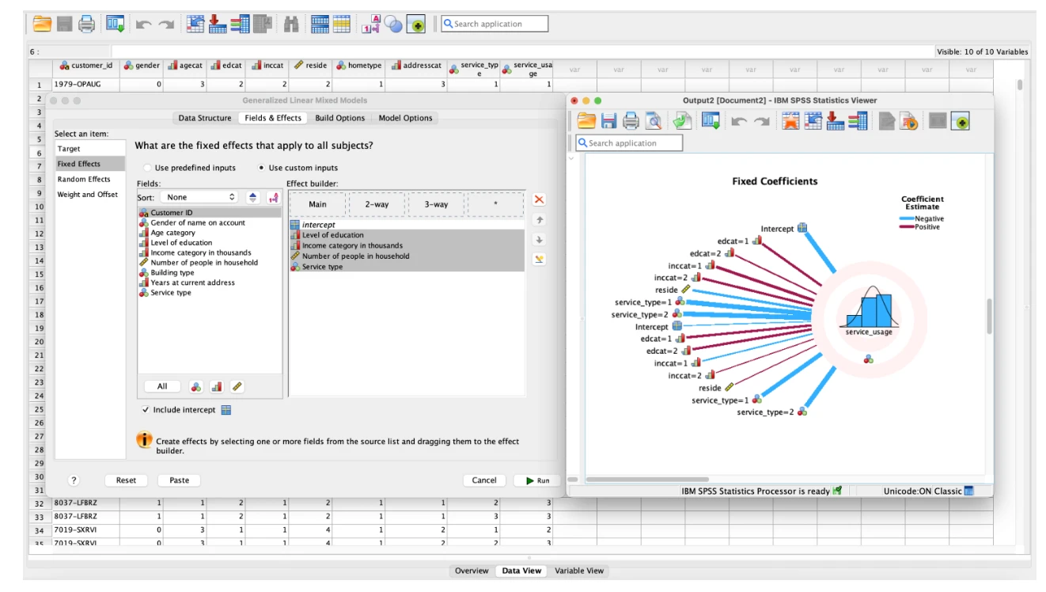
Task: Select Customer ID in the Fields list
Action: pos(209,213)
